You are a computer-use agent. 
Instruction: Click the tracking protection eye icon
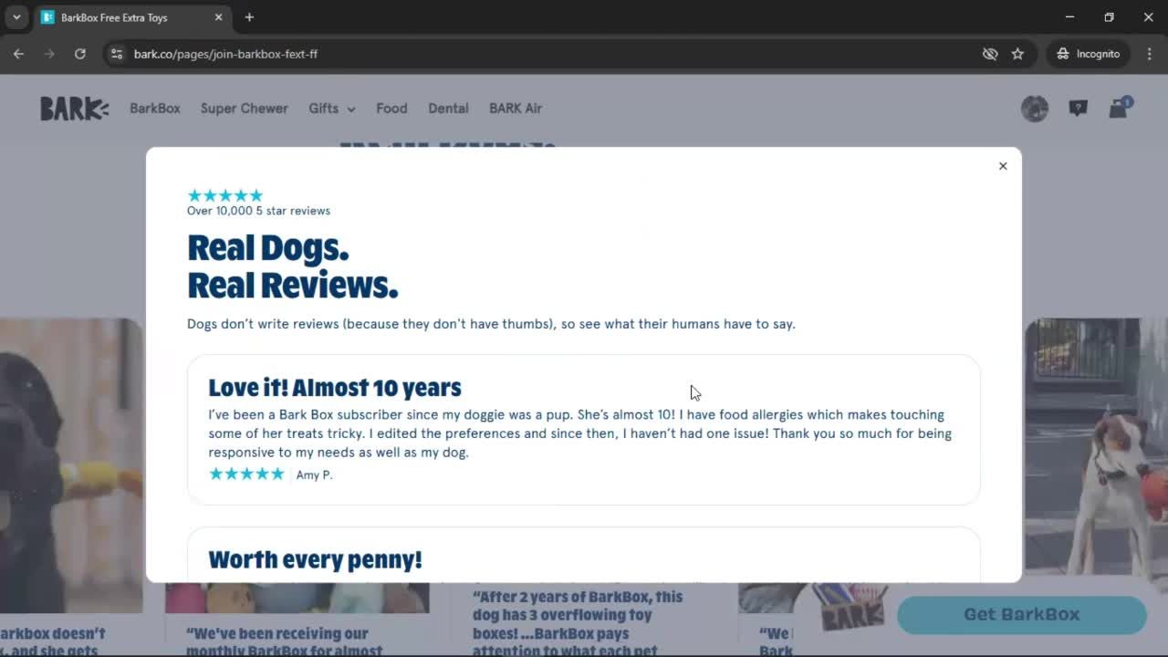pyautogui.click(x=990, y=54)
